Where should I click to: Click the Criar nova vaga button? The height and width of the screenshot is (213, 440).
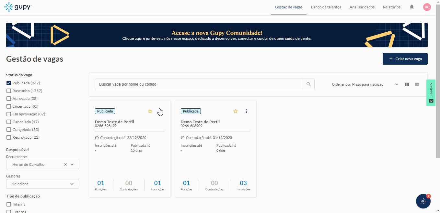click(x=405, y=59)
